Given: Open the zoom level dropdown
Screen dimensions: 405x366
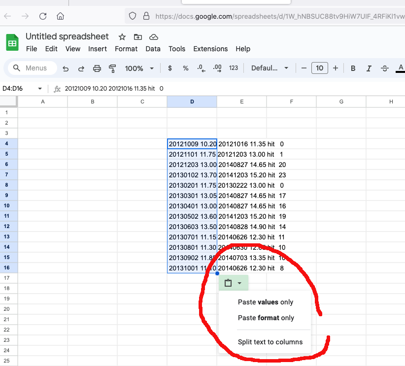Looking at the screenshot, I should coord(139,68).
